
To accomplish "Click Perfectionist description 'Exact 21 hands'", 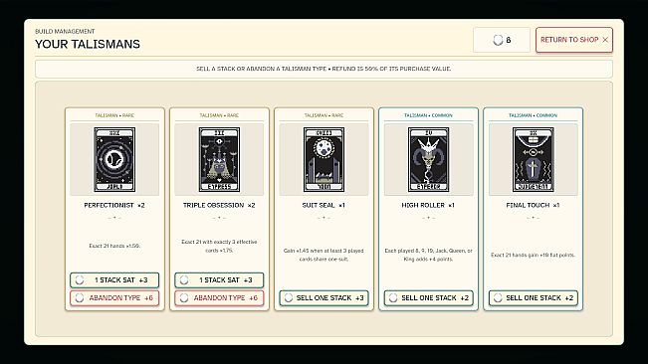I will [x=114, y=246].
